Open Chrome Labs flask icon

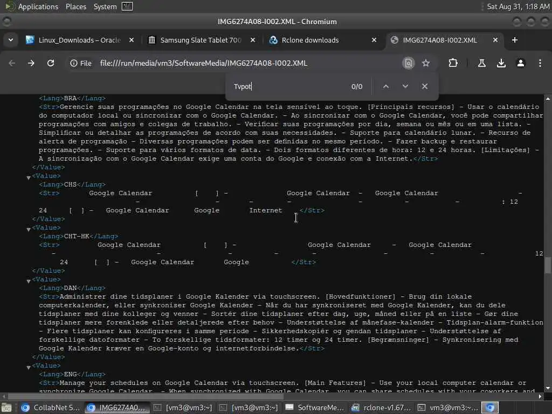point(482,63)
